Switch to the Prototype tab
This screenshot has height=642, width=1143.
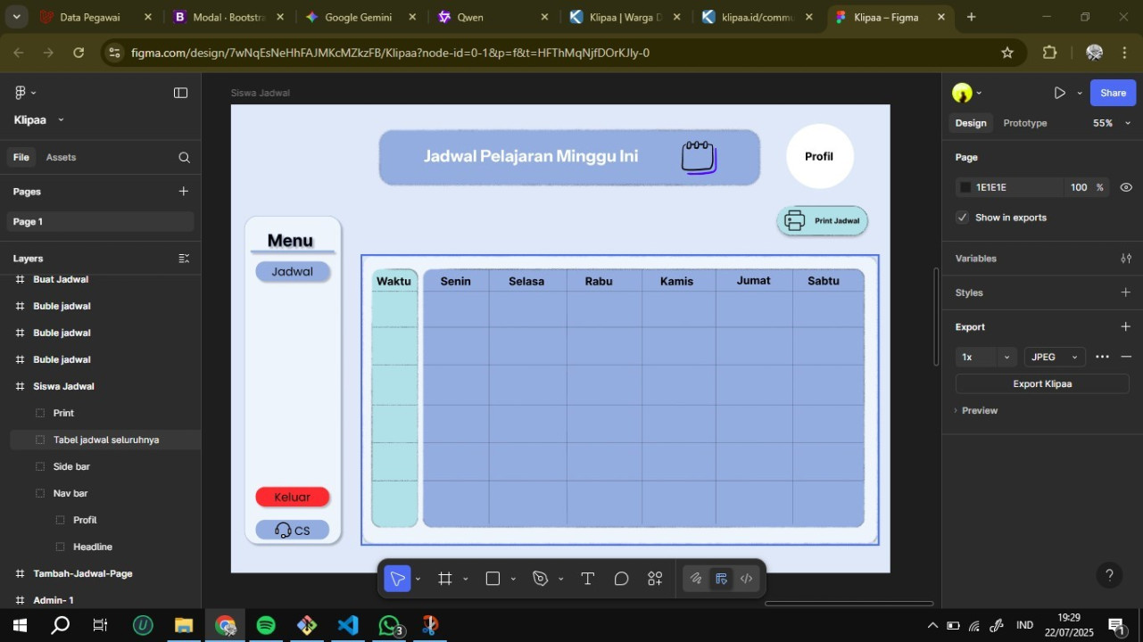coord(1024,123)
